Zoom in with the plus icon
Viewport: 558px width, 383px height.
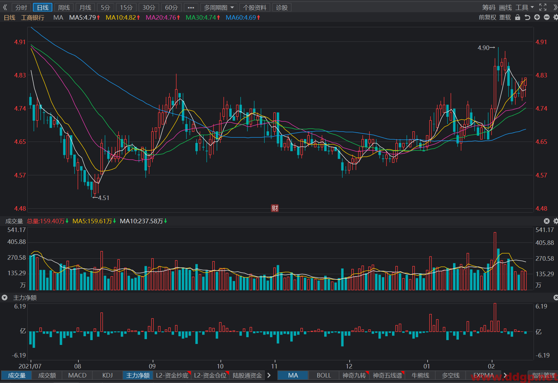(537, 17)
